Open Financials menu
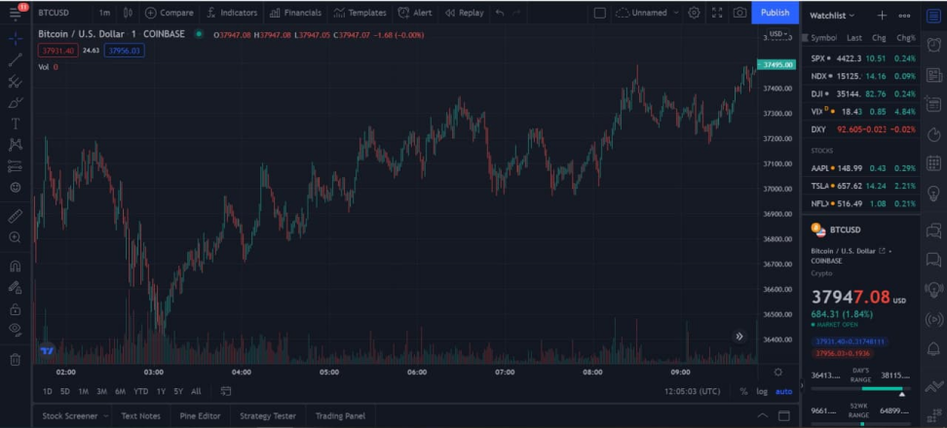The image size is (947, 428). click(295, 13)
